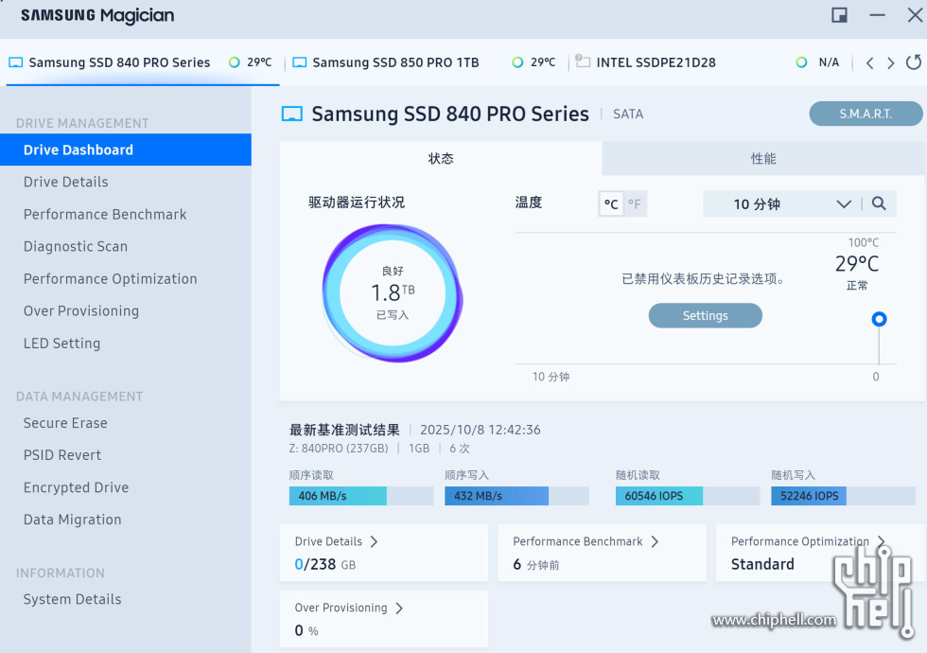Viewport: 927px width, 653px height.
Task: Click the 840 PRO tab's 29°C status ring
Action: [x=235, y=62]
